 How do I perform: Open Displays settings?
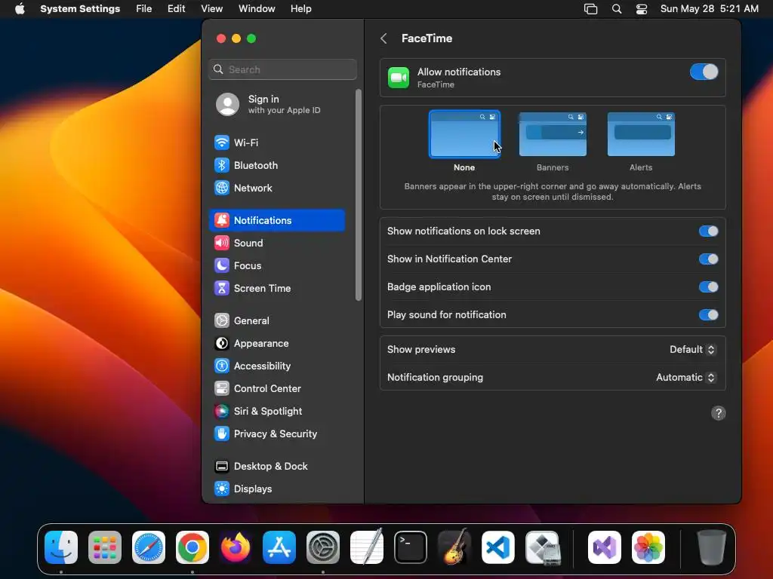[276, 489]
